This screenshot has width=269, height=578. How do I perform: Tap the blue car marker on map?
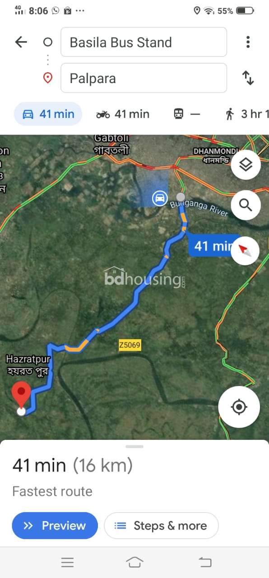(159, 198)
